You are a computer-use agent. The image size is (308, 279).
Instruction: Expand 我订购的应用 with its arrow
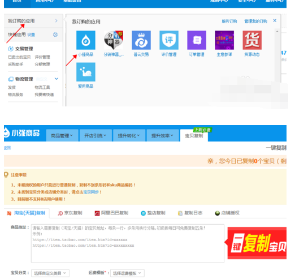tap(57, 21)
